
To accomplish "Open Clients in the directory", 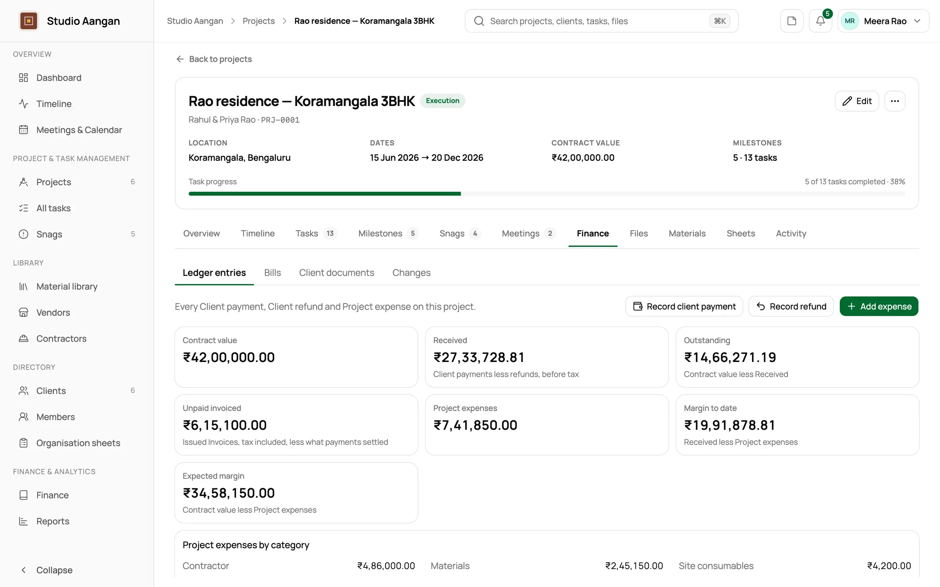I will pos(77,391).
